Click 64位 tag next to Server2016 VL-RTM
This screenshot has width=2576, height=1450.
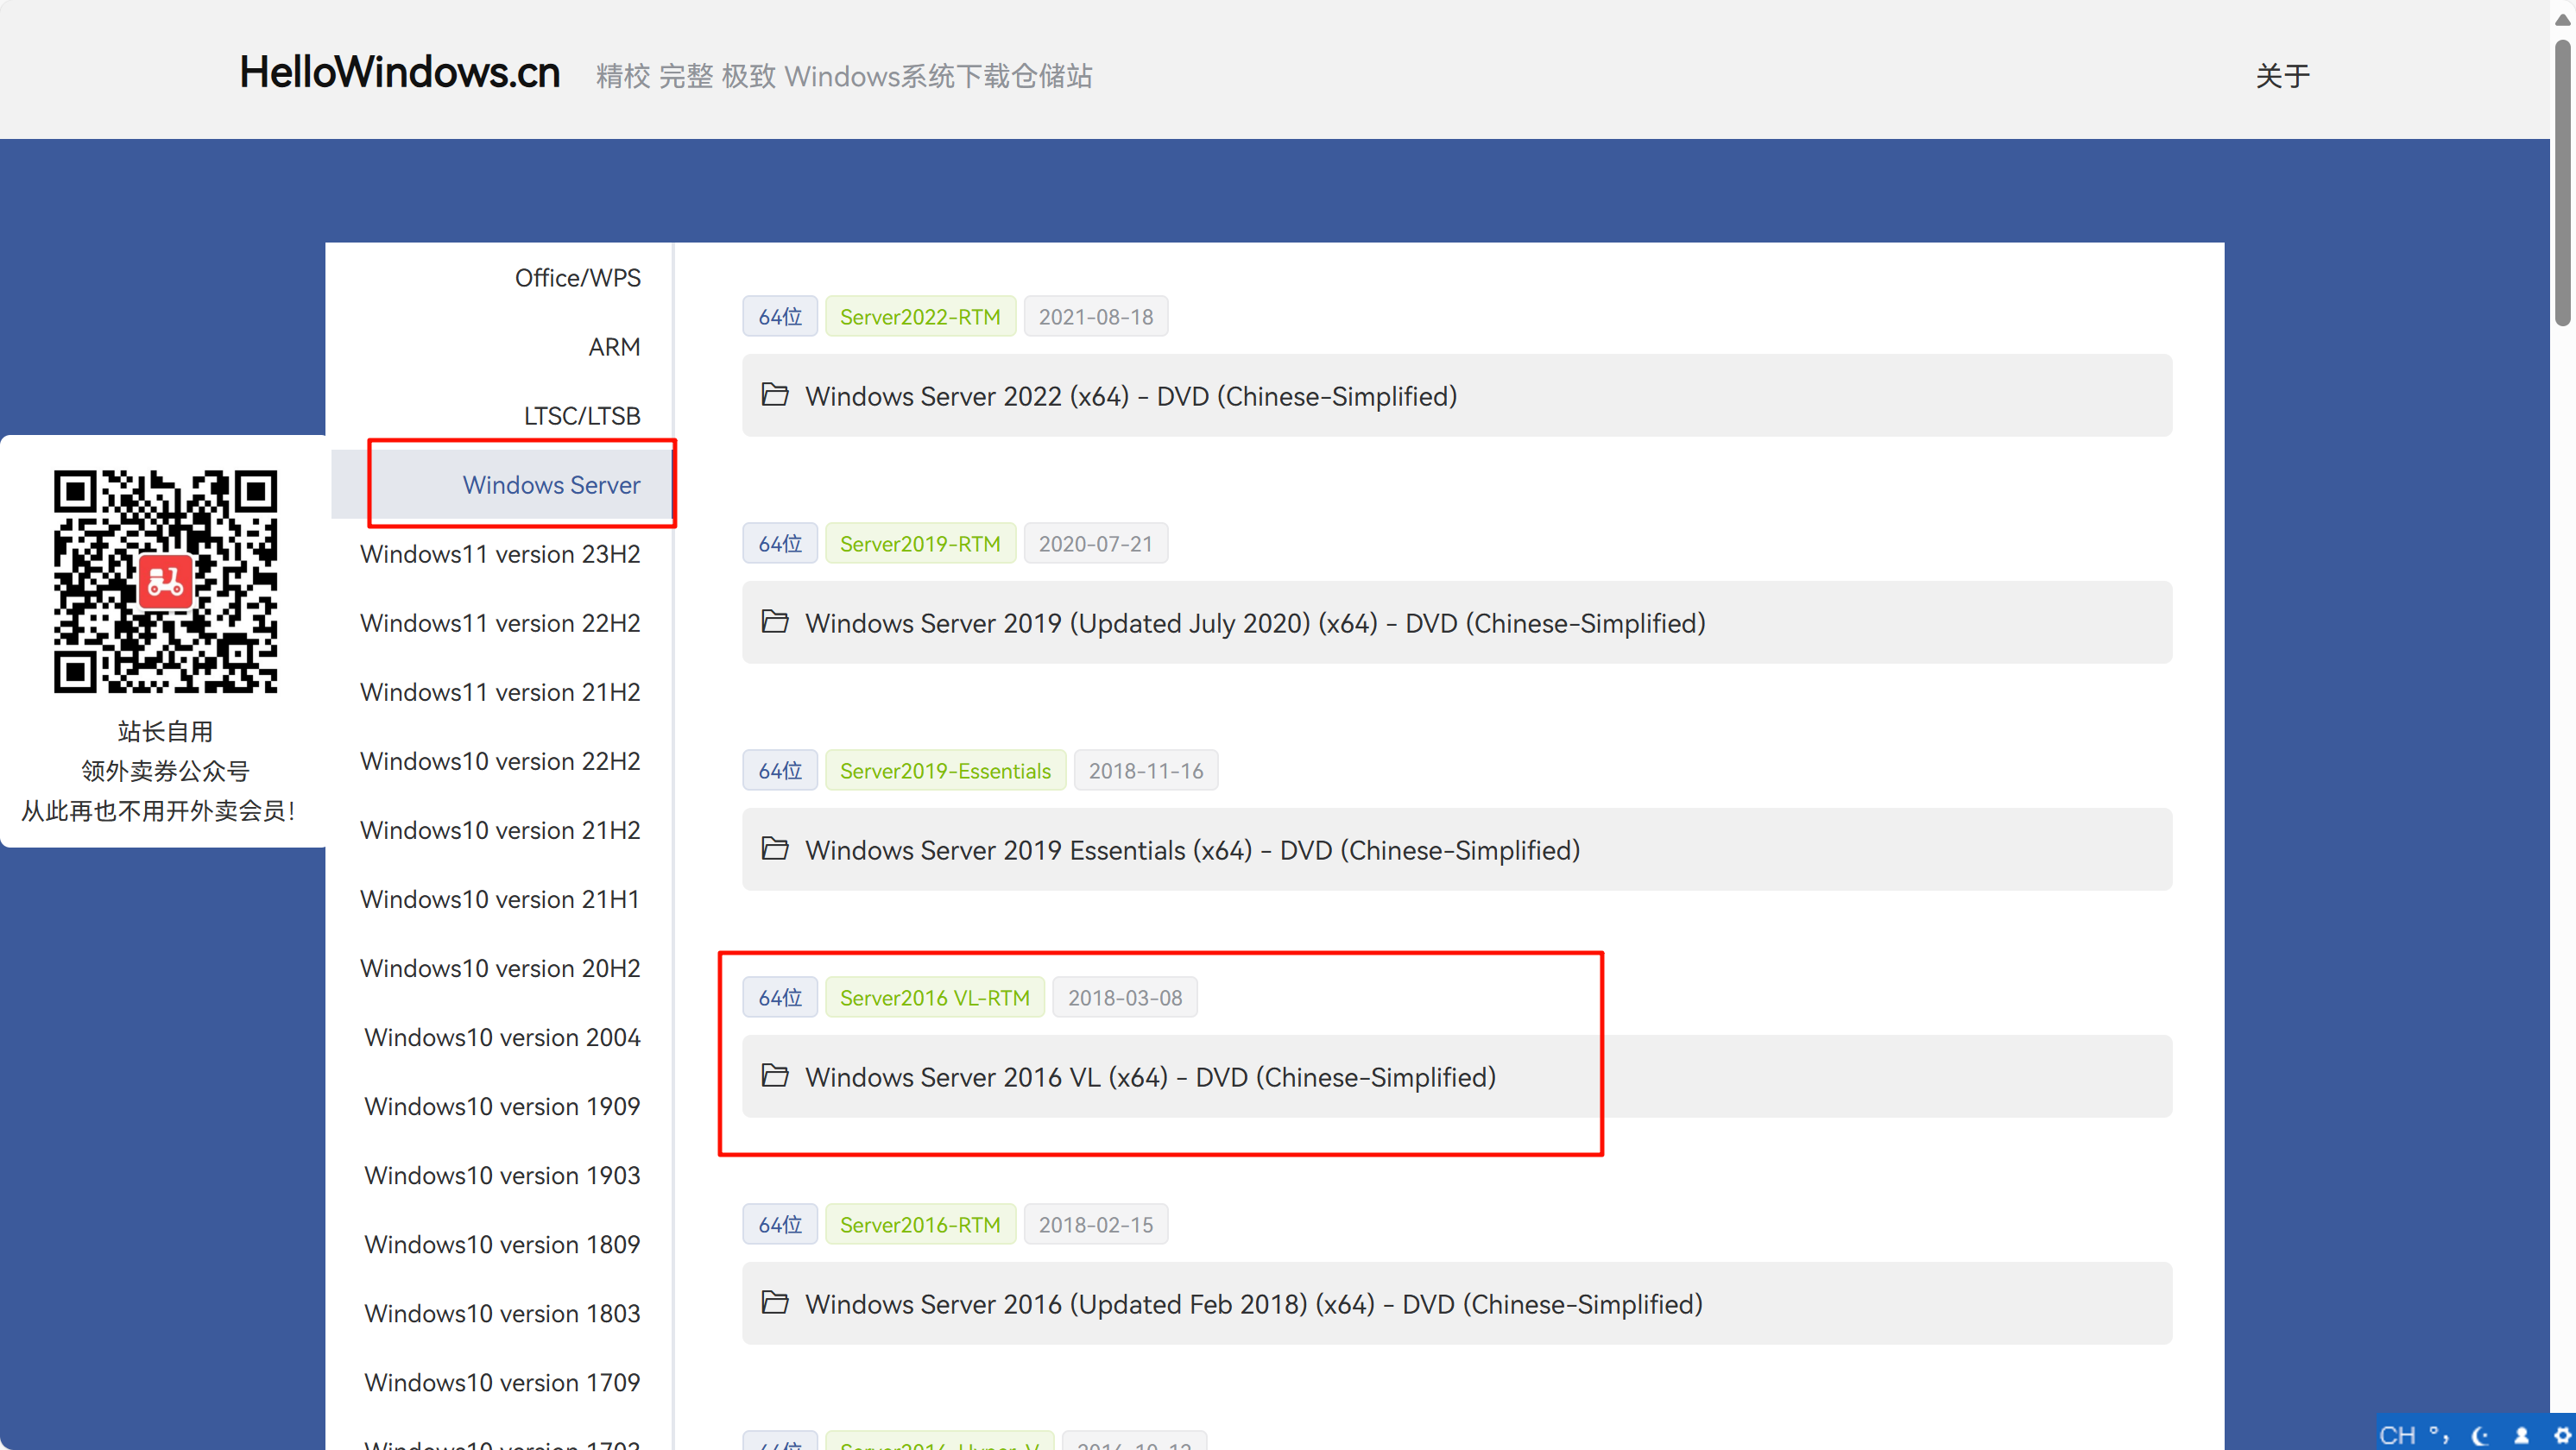tap(780, 997)
